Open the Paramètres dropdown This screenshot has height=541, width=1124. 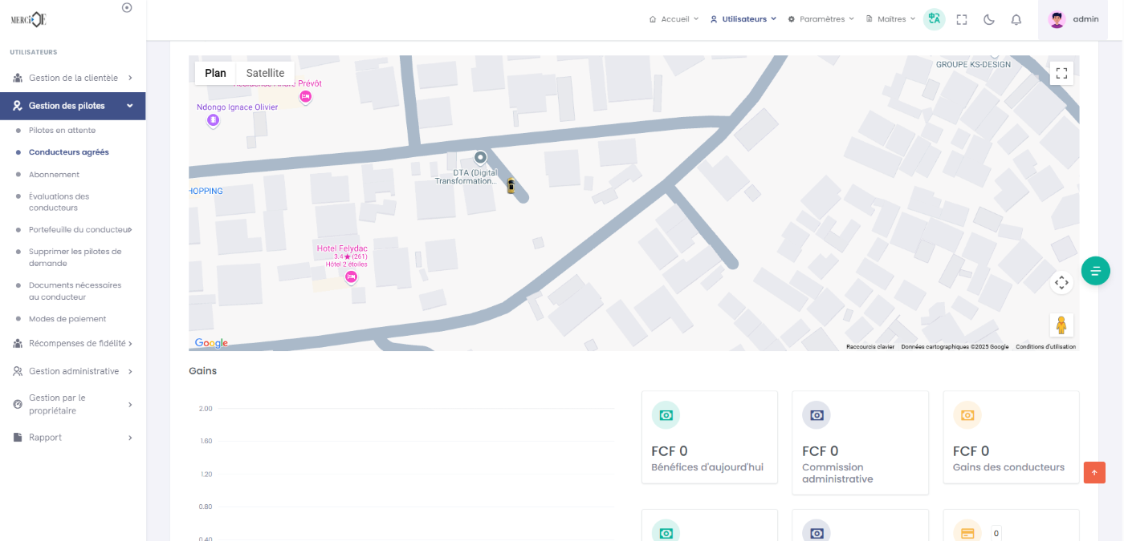pos(821,19)
